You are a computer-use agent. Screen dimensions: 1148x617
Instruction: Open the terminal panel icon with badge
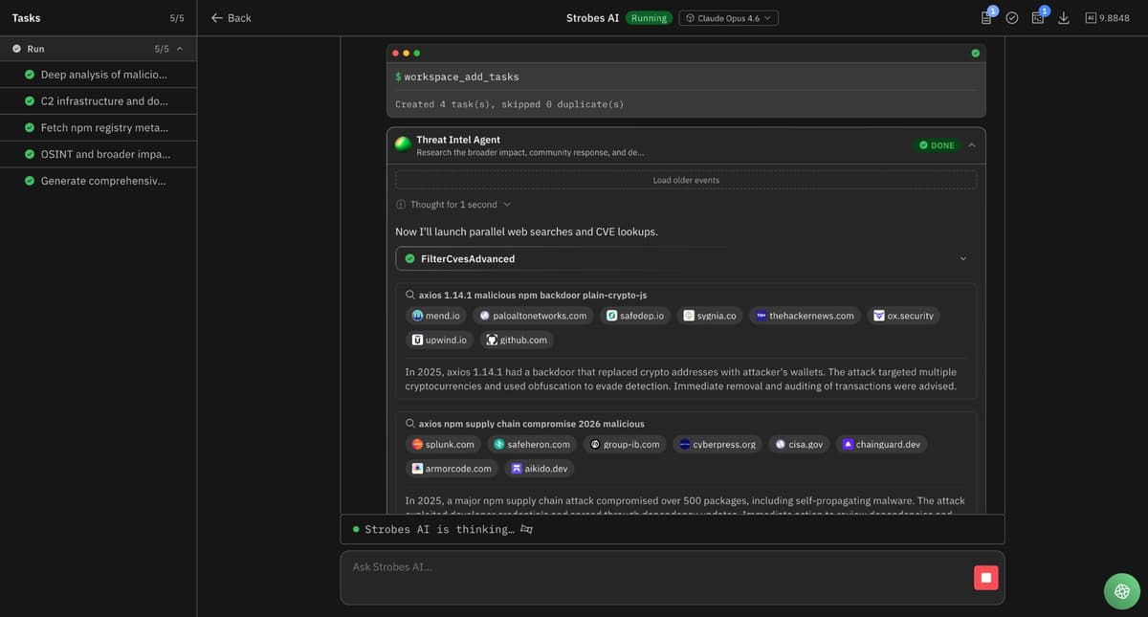[x=1039, y=17]
